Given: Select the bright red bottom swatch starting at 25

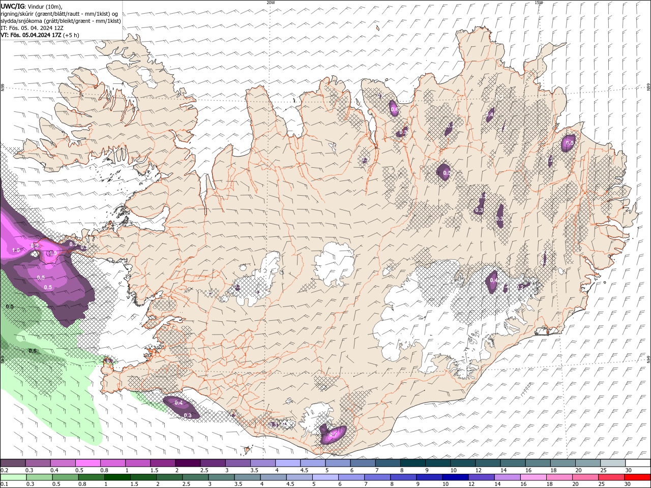Looking at the screenshot, I should [x=611, y=477].
